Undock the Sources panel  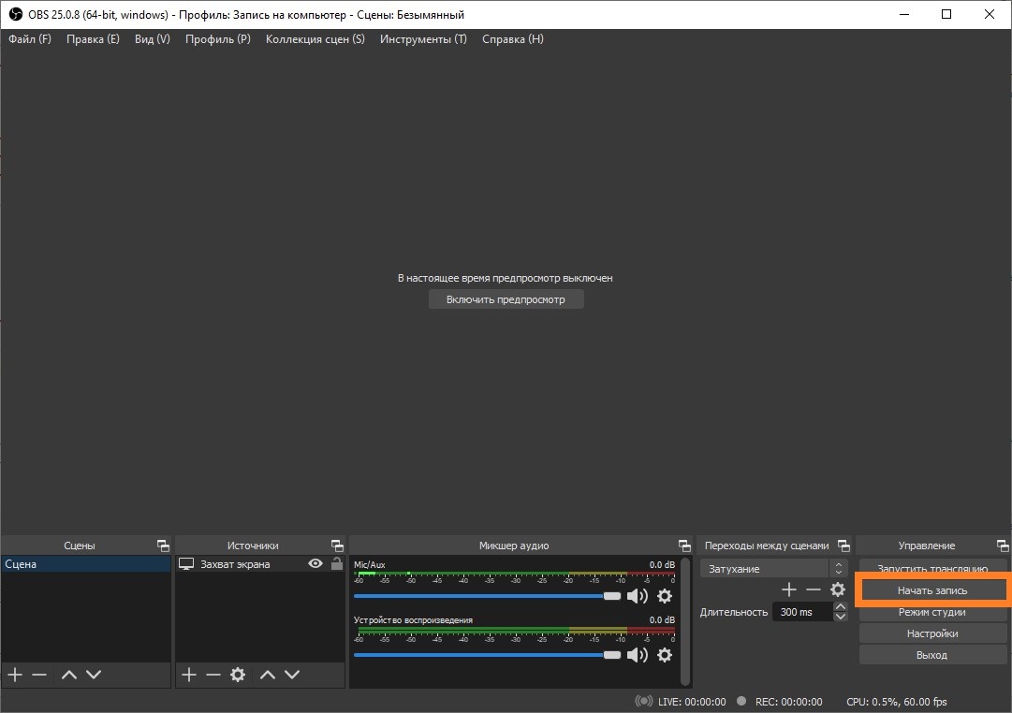[337, 546]
